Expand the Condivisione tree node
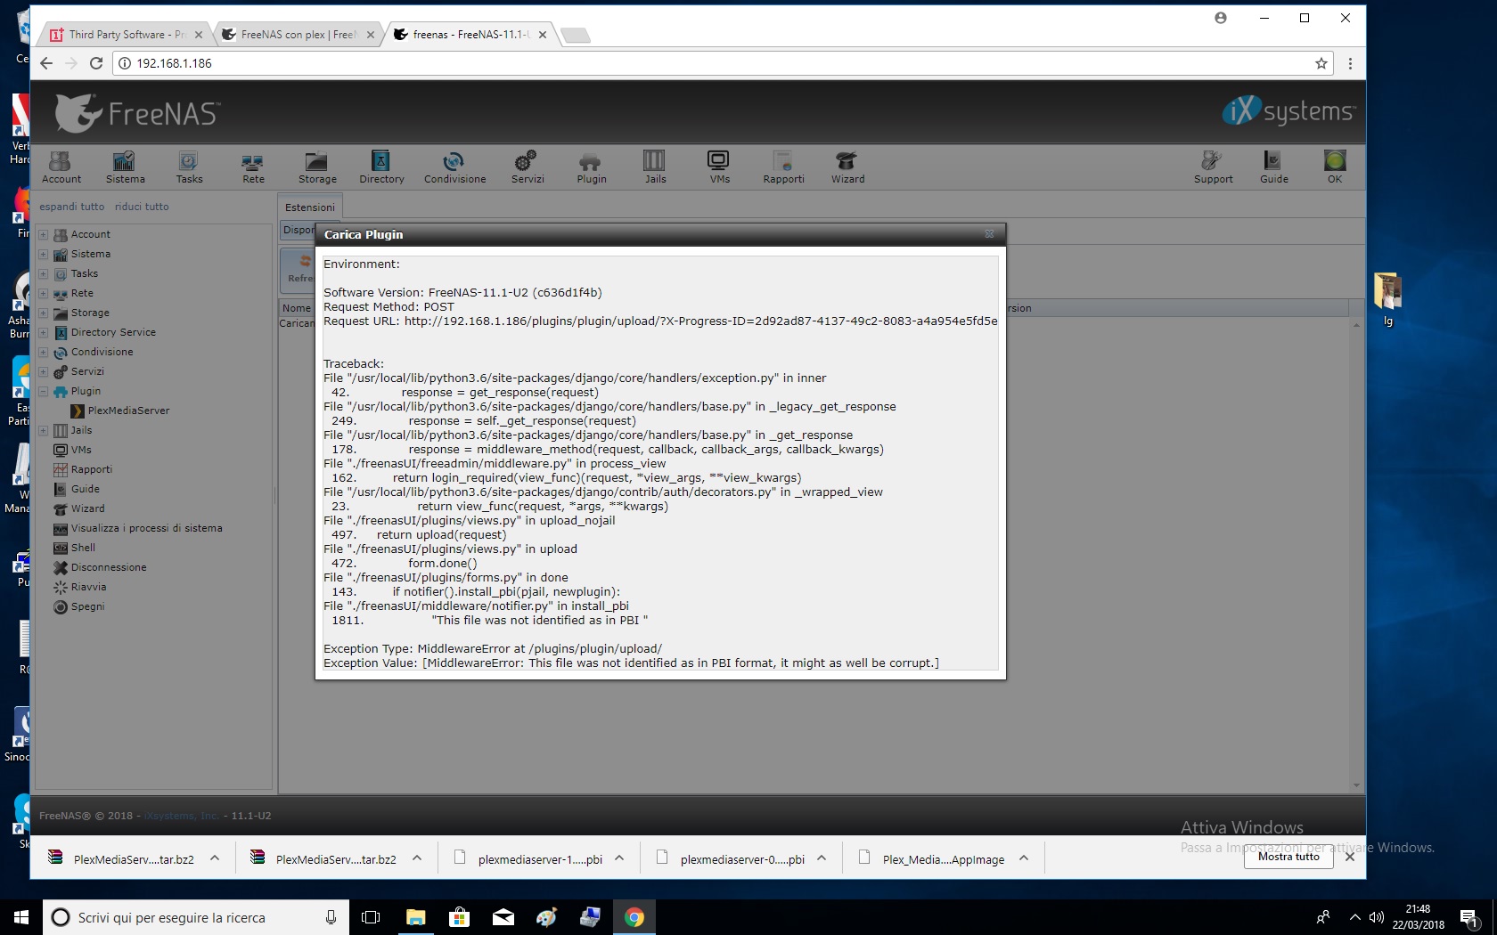This screenshot has height=935, width=1497. pos(43,352)
